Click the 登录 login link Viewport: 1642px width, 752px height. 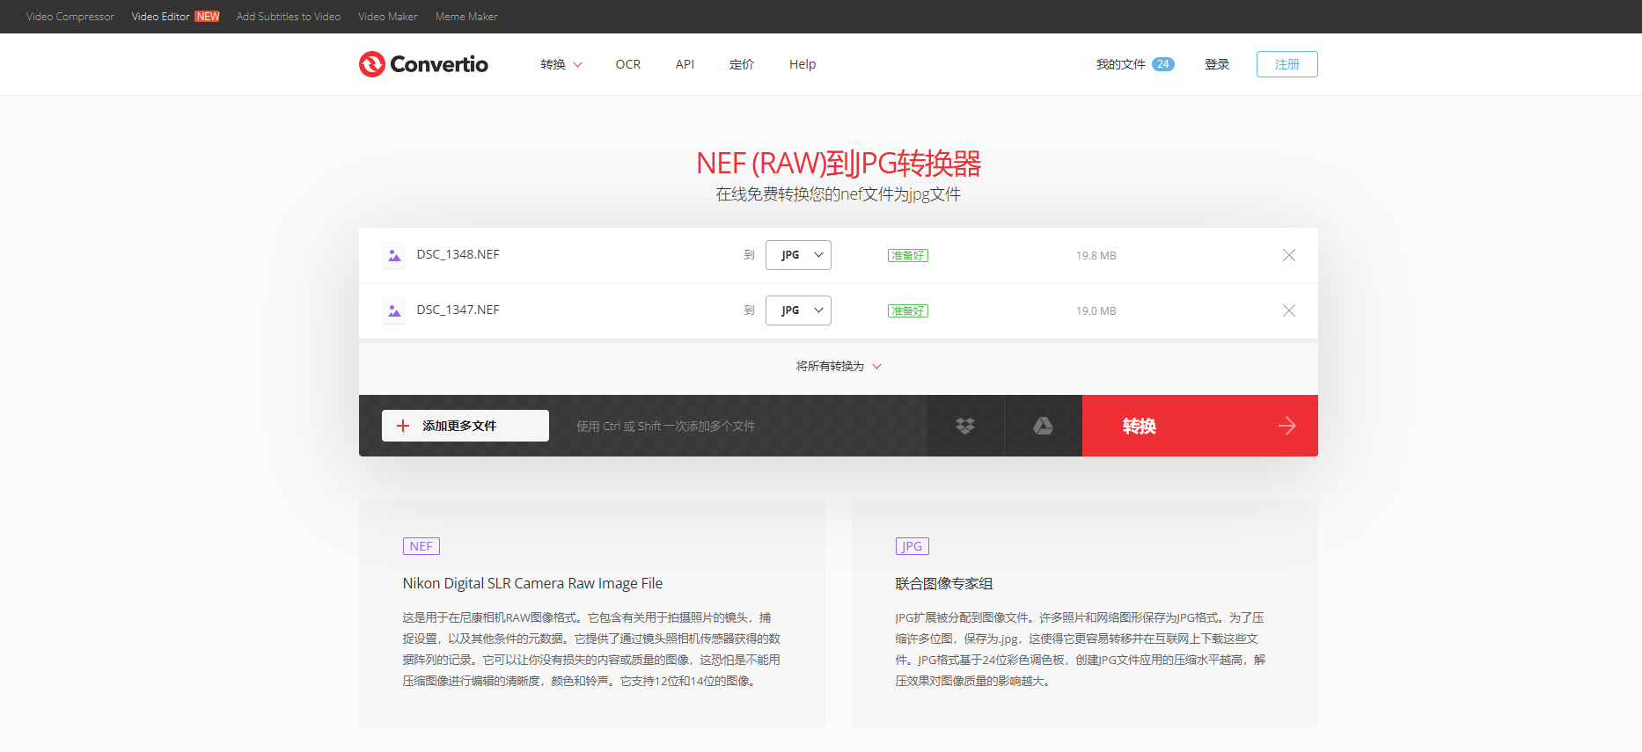click(x=1217, y=64)
